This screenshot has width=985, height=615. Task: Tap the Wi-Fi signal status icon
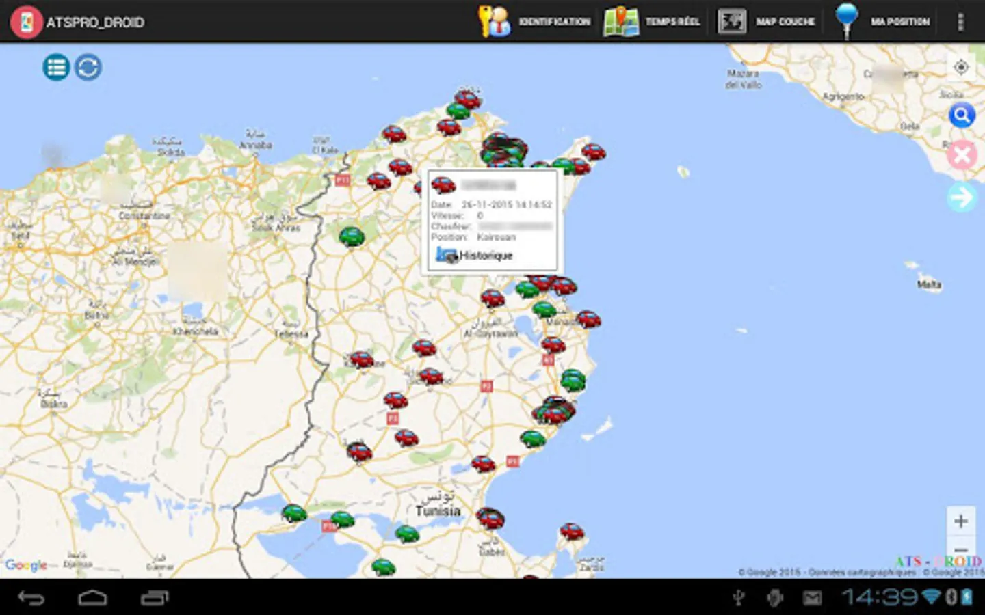(931, 598)
